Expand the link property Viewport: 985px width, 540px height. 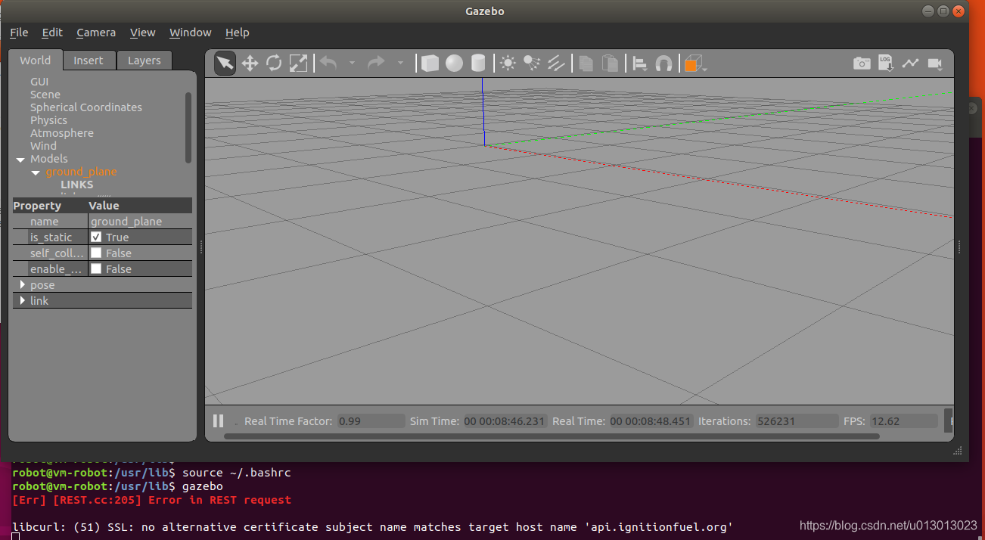click(x=23, y=301)
